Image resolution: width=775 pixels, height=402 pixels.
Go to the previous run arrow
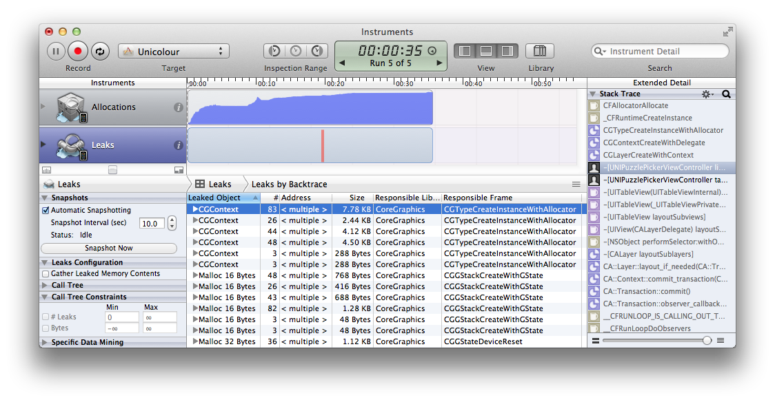tap(342, 63)
